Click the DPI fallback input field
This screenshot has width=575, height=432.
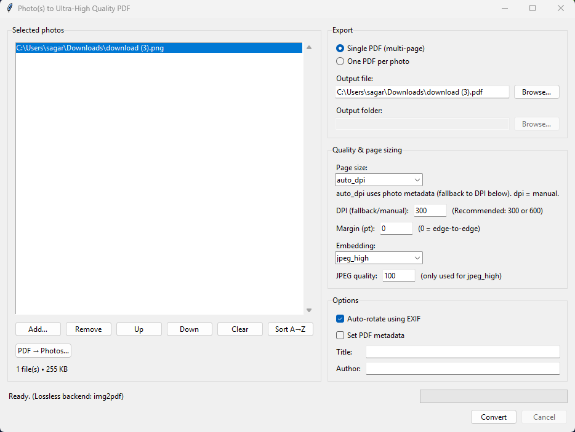click(430, 211)
